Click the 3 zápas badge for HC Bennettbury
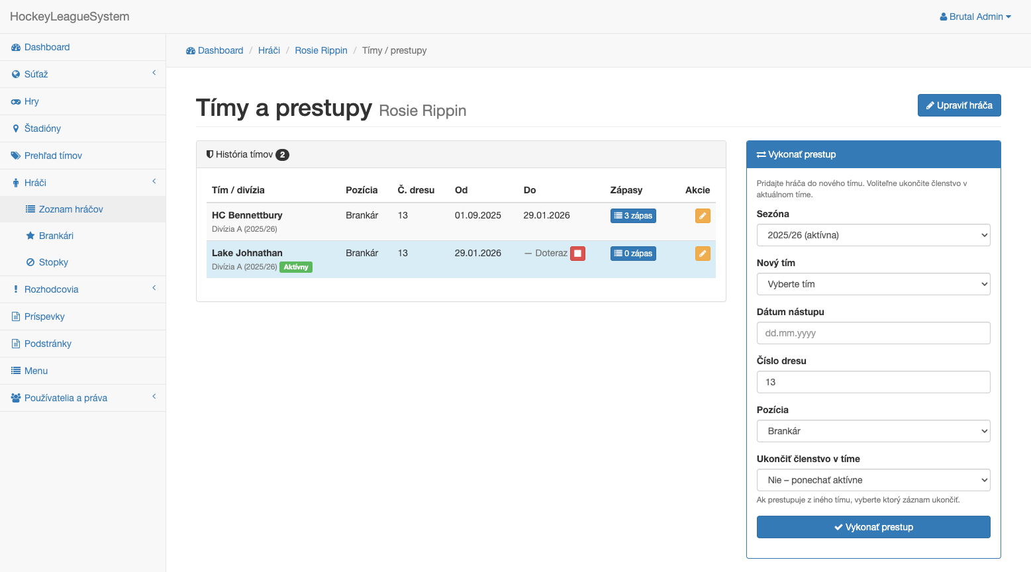The image size is (1031, 572). [x=633, y=216]
